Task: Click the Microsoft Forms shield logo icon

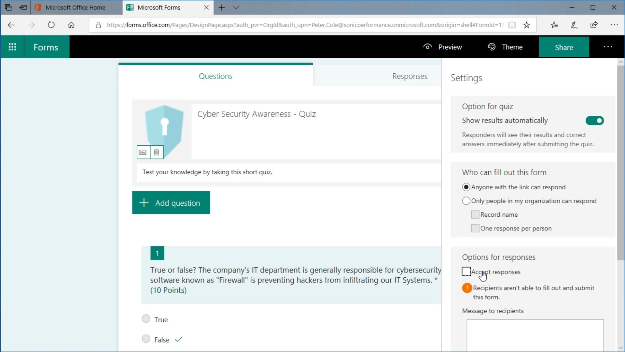Action: coord(164,127)
